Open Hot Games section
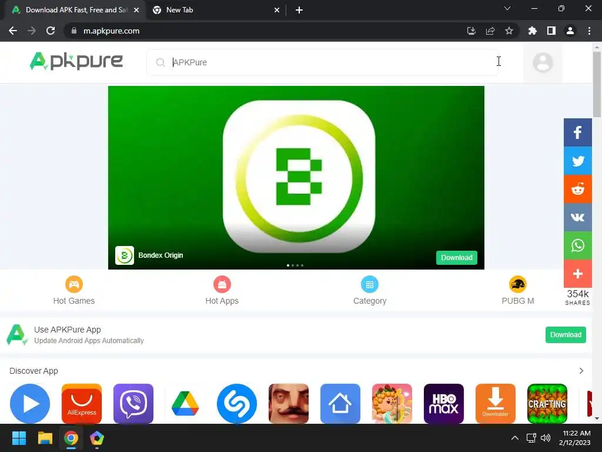602x452 pixels. 73,291
